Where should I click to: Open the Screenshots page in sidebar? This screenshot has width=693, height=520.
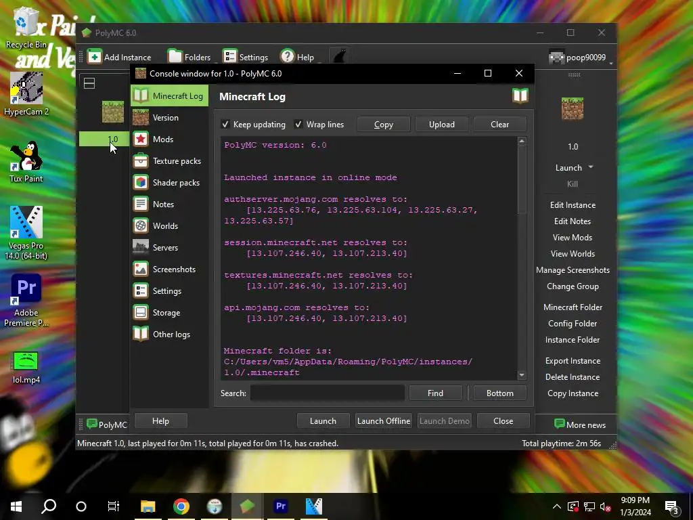click(169, 269)
